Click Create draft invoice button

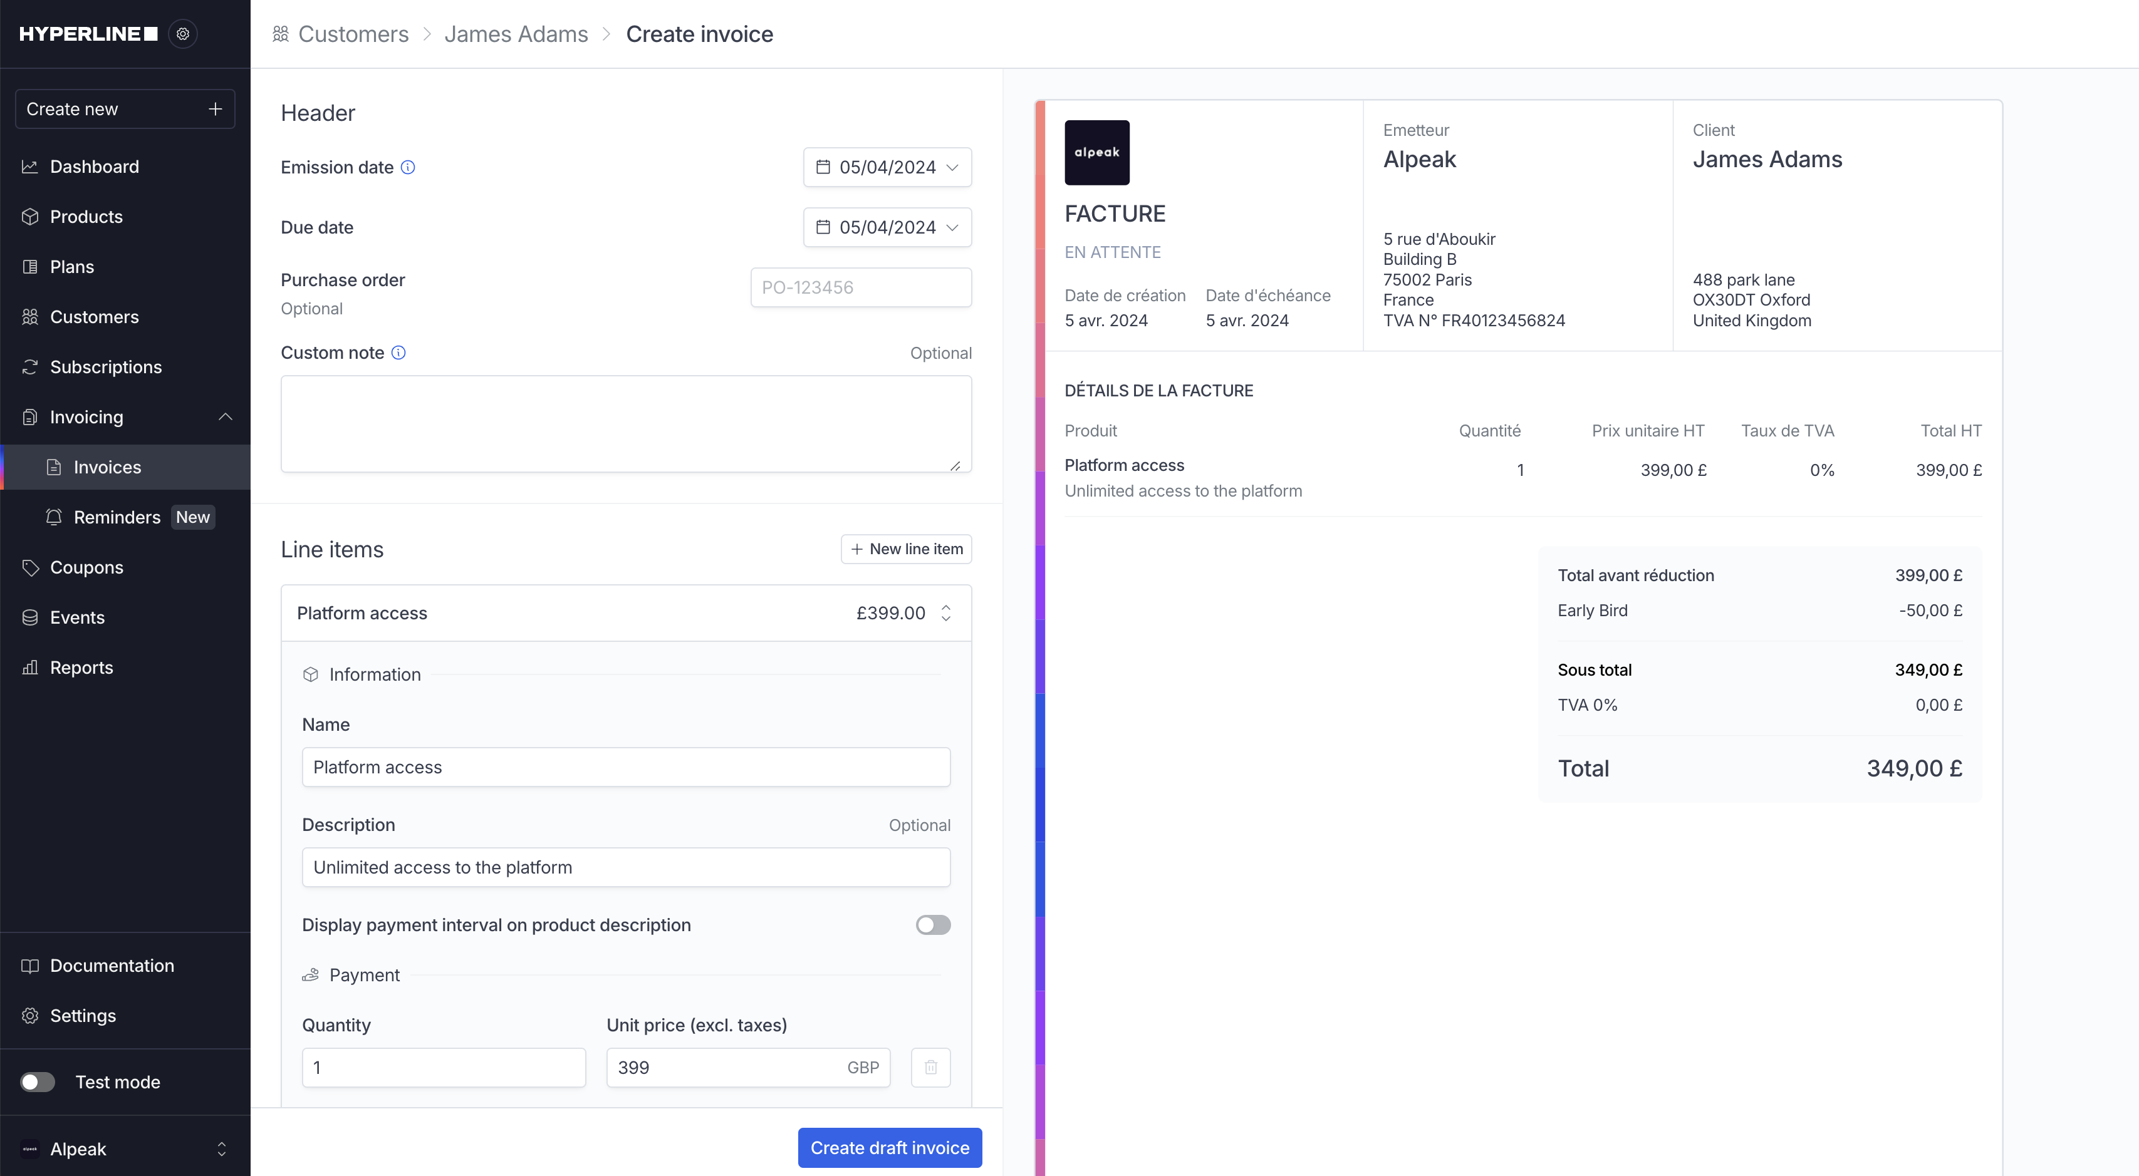pos(889,1148)
